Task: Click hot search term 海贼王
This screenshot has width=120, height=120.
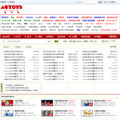Action: coord(86,41)
